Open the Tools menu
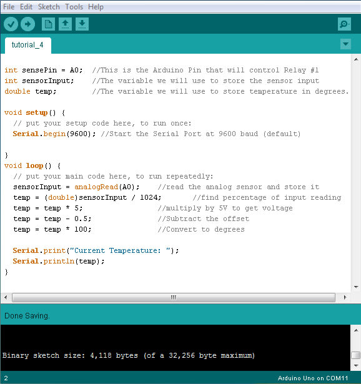Screen dimensions: 361x384 click(74, 7)
